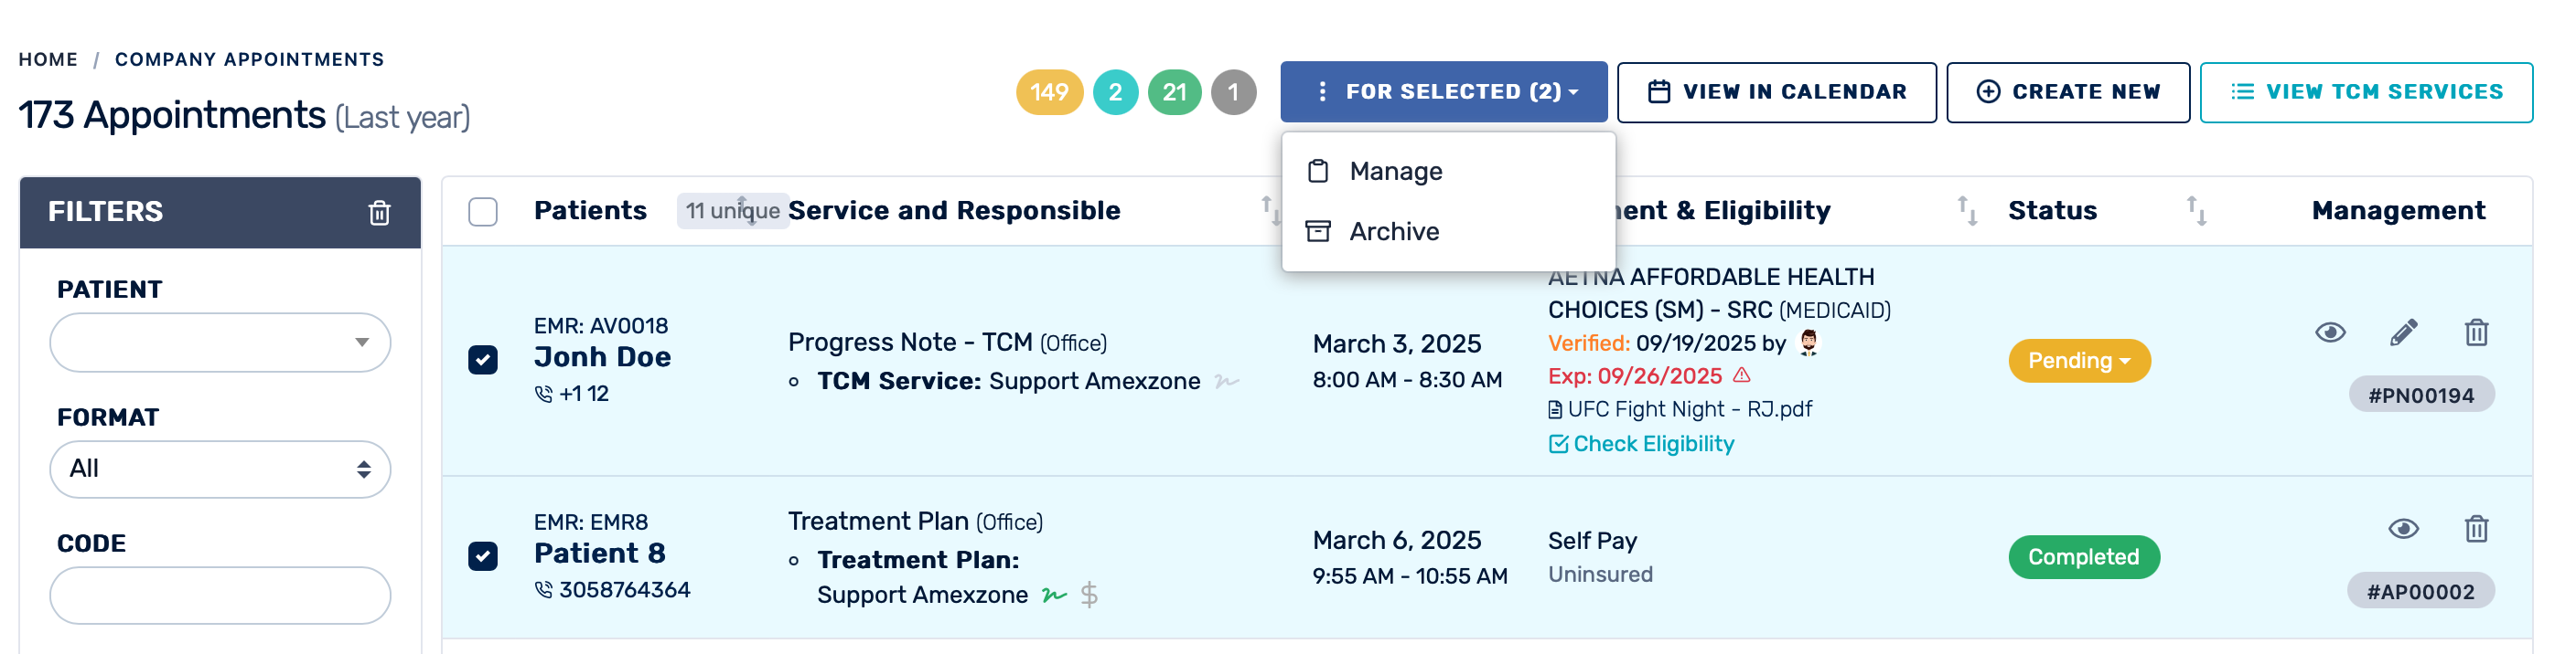Sort by the Status column arrows
2576x654 pixels.
coord(2196,211)
